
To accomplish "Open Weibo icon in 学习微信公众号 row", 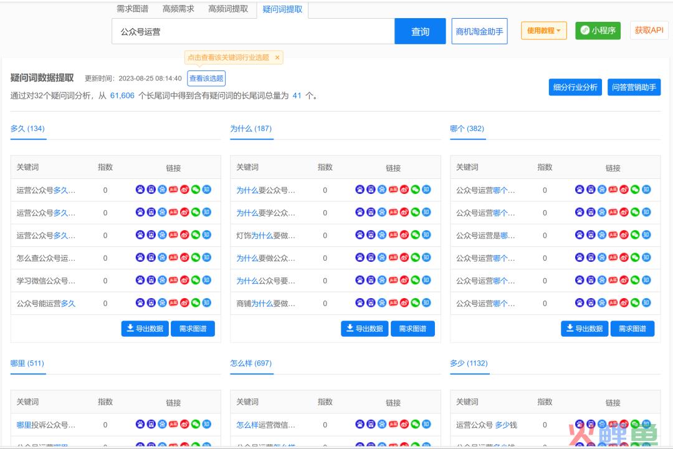I will 184,280.
